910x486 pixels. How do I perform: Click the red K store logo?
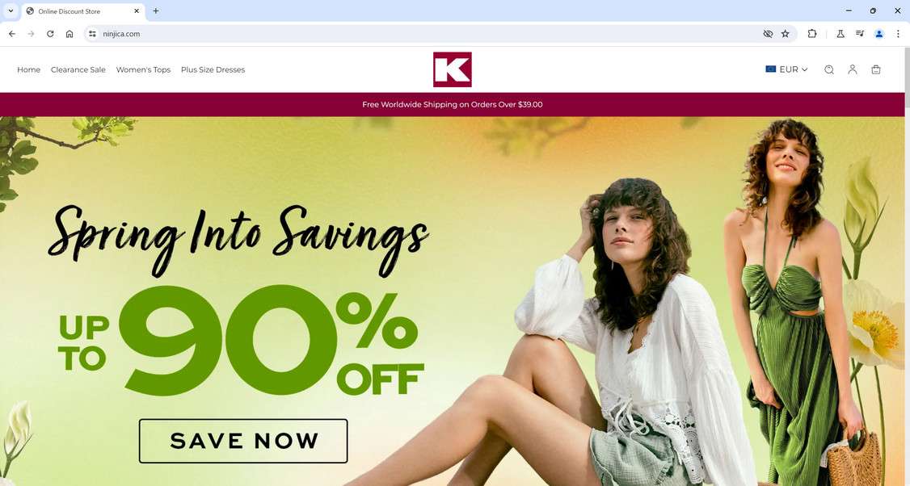click(452, 69)
